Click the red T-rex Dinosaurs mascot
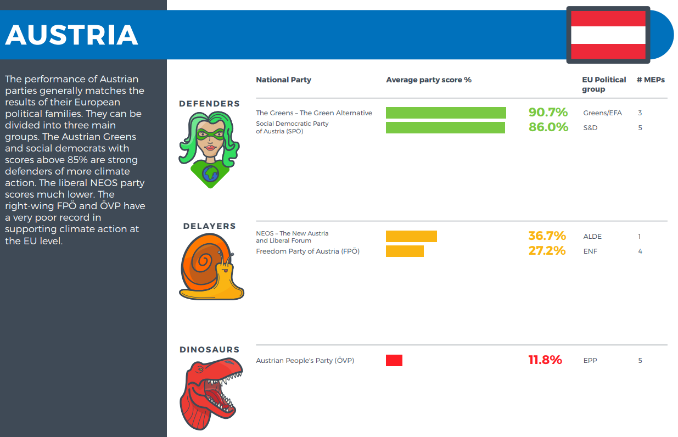678x437 pixels. [211, 394]
